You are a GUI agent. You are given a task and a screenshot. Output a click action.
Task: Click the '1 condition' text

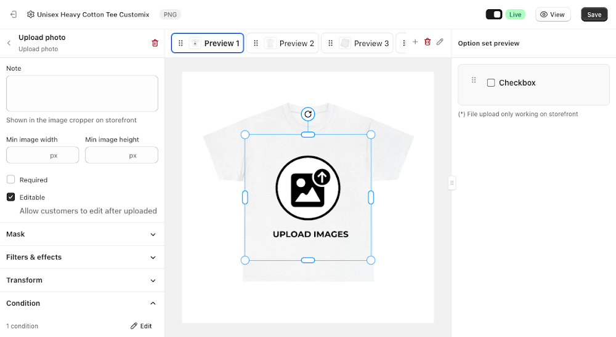[x=22, y=326]
